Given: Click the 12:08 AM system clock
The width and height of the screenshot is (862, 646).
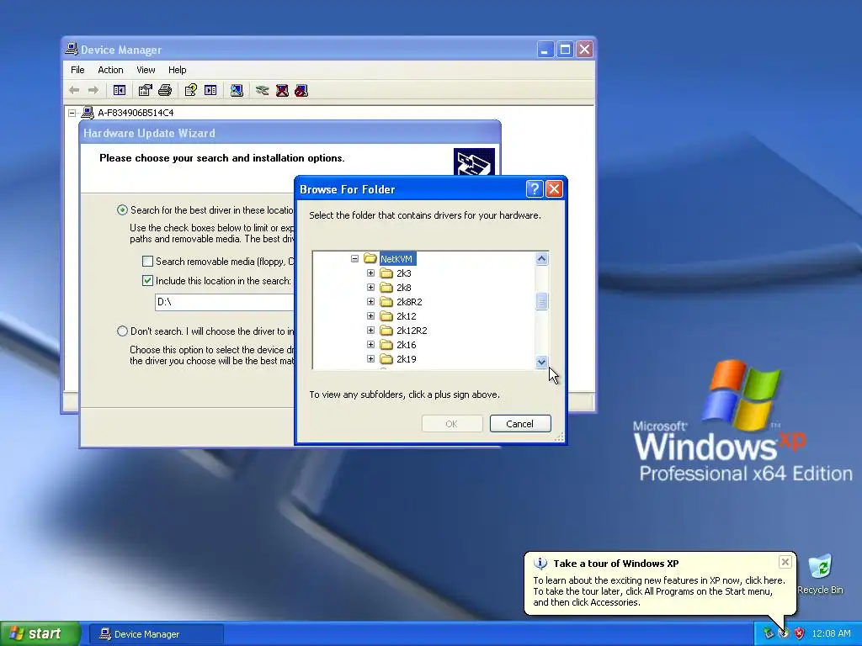Looking at the screenshot, I should [831, 633].
